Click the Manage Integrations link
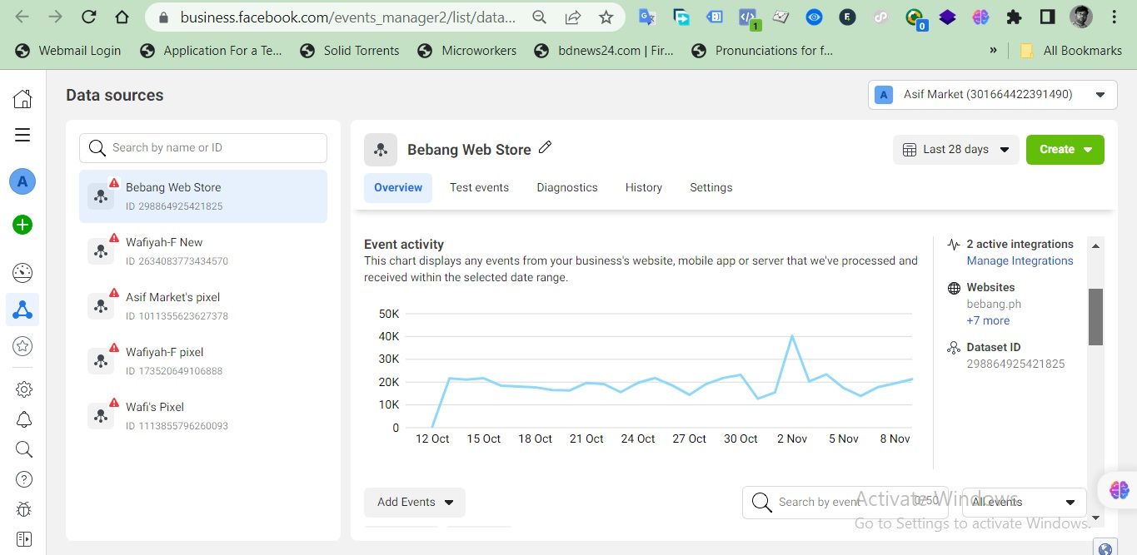 1020,260
